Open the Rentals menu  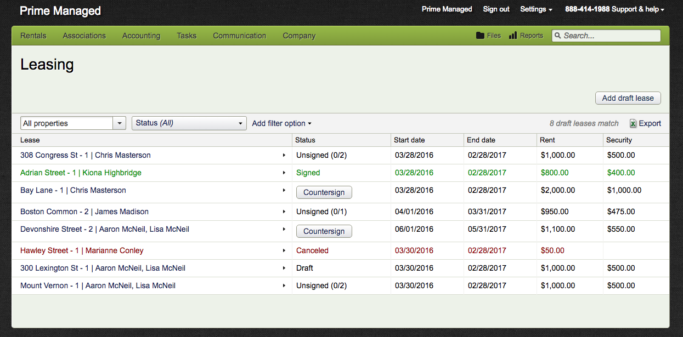click(x=33, y=36)
